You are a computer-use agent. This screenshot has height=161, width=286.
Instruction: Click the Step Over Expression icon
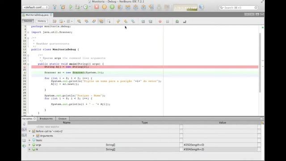click(128, 7)
